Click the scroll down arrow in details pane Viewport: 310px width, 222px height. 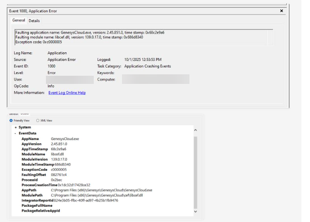(x=195, y=211)
